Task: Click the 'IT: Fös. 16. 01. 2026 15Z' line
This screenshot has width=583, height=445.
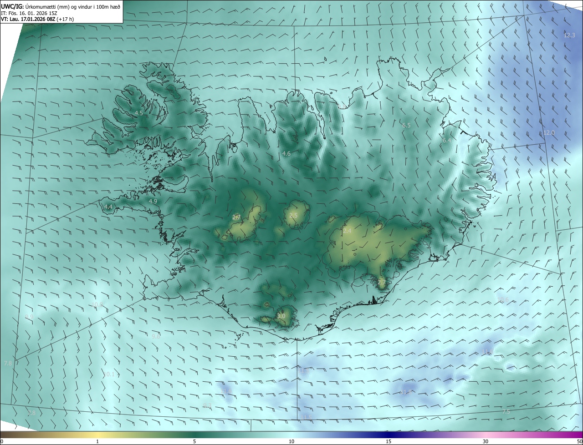Action: click(28, 13)
